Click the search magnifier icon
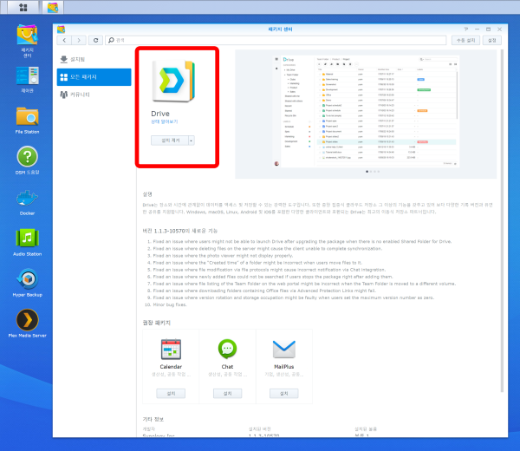Image resolution: width=520 pixels, height=451 pixels. pyautogui.click(x=111, y=40)
